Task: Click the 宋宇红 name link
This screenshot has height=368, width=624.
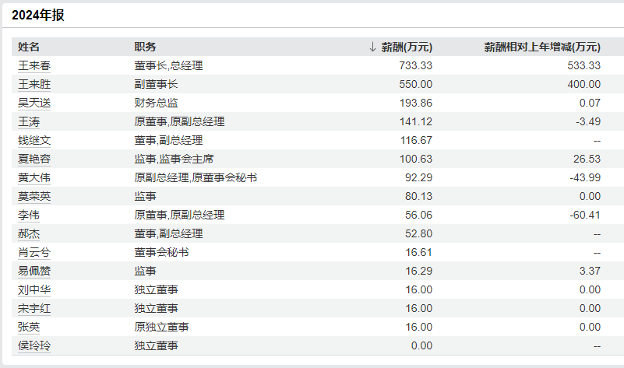Action: pyautogui.click(x=34, y=308)
